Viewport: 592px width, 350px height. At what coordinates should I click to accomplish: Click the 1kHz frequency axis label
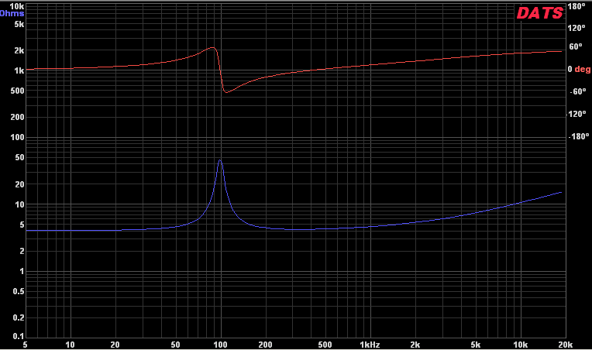click(x=370, y=345)
